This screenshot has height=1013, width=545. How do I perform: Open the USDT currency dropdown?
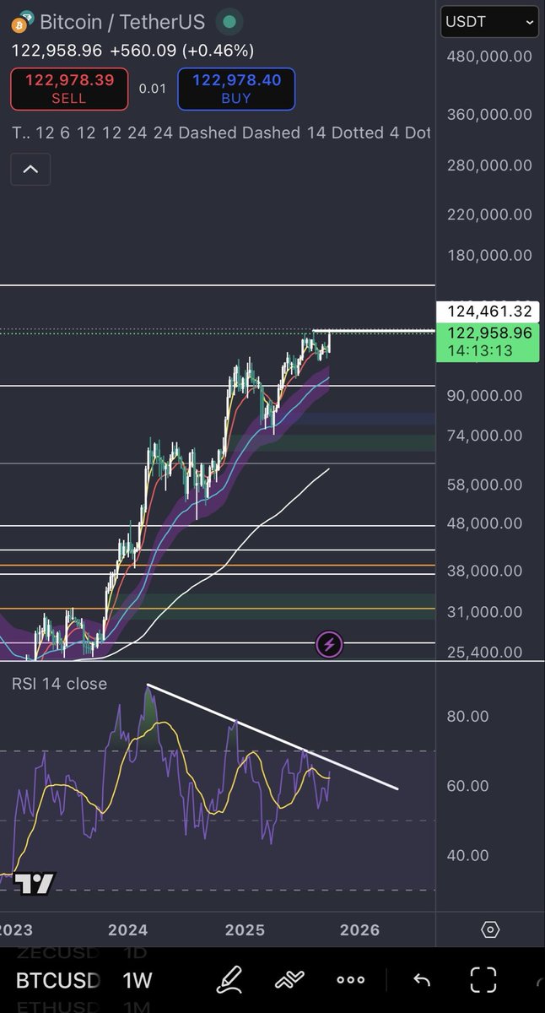click(489, 23)
